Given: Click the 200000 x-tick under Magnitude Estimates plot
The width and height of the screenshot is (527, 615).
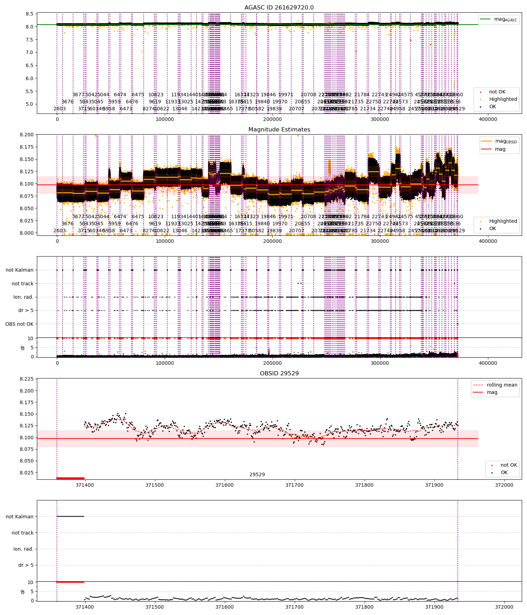Looking at the screenshot, I should [x=272, y=241].
